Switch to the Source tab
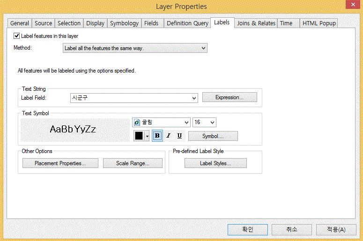 43,23
